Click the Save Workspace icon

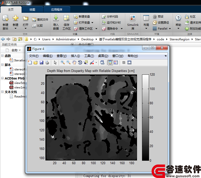pos(66,18)
